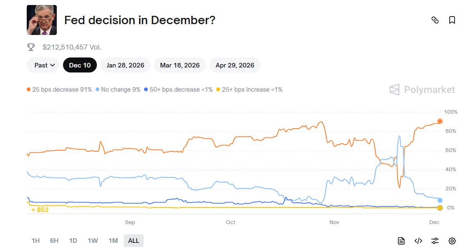Select the 1W time range

point(93,240)
